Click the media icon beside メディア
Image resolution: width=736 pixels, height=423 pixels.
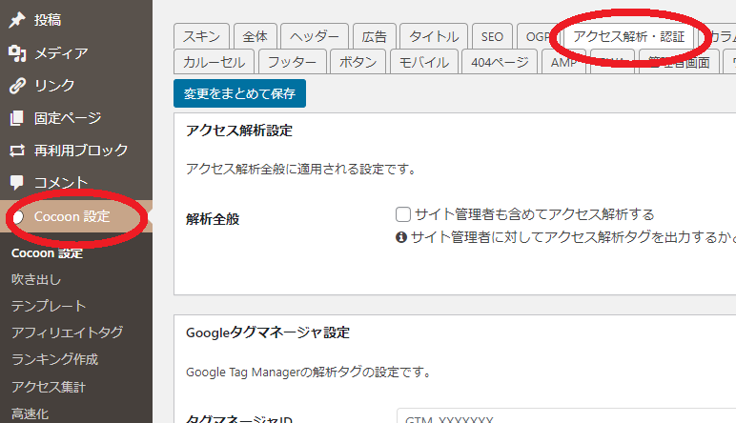tap(17, 53)
